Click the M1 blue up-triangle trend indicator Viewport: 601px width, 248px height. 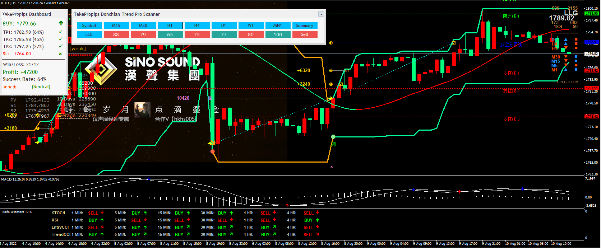566,69
